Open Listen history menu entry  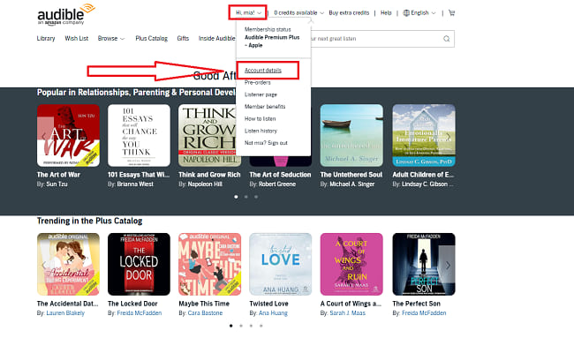click(x=261, y=131)
